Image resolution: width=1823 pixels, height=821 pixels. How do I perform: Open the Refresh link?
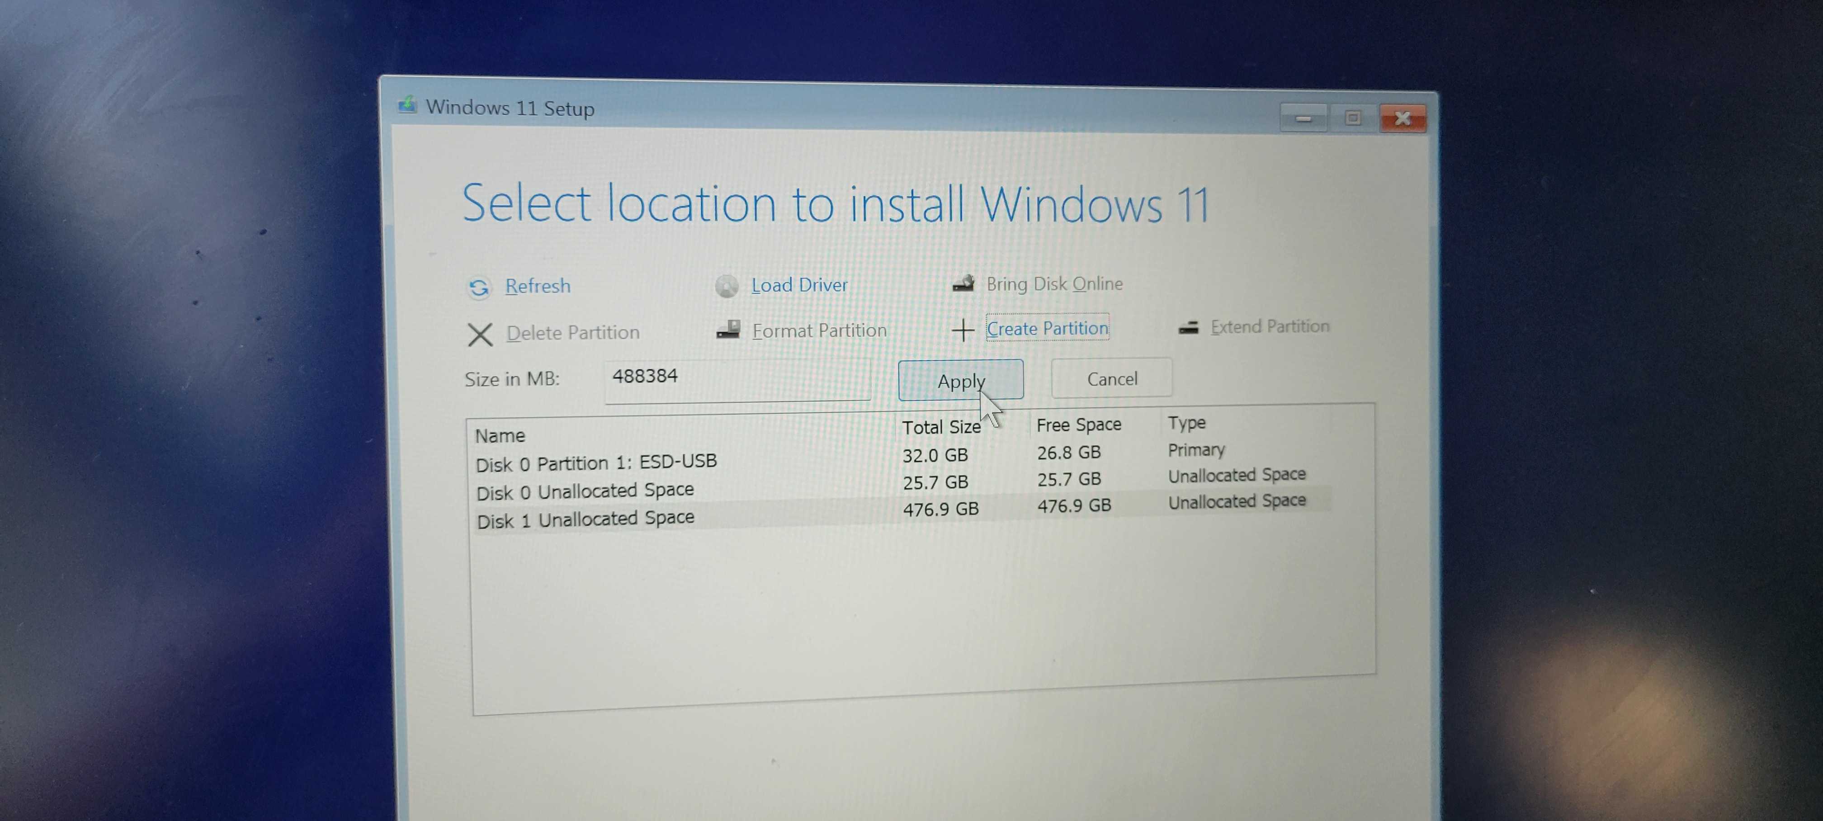[x=537, y=286]
